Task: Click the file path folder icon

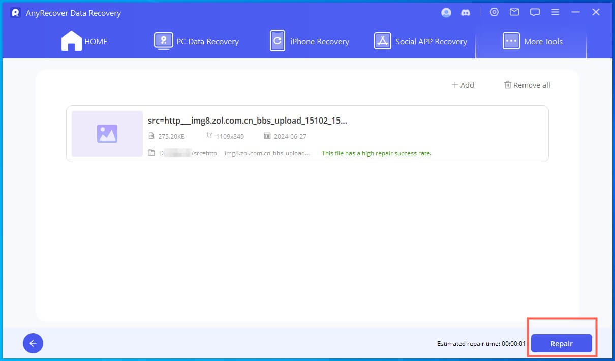Action: [151, 153]
